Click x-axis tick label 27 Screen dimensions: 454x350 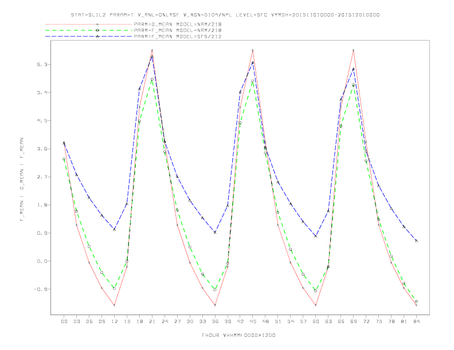(177, 321)
